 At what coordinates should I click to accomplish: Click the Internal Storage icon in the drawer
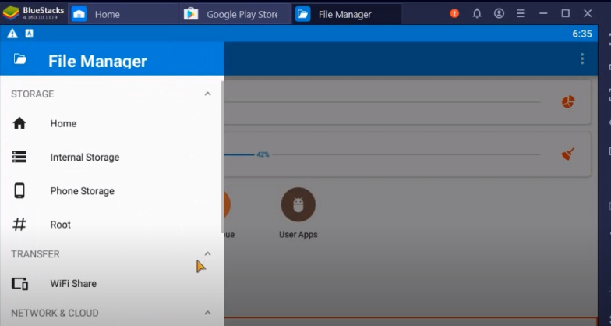pyautogui.click(x=19, y=157)
